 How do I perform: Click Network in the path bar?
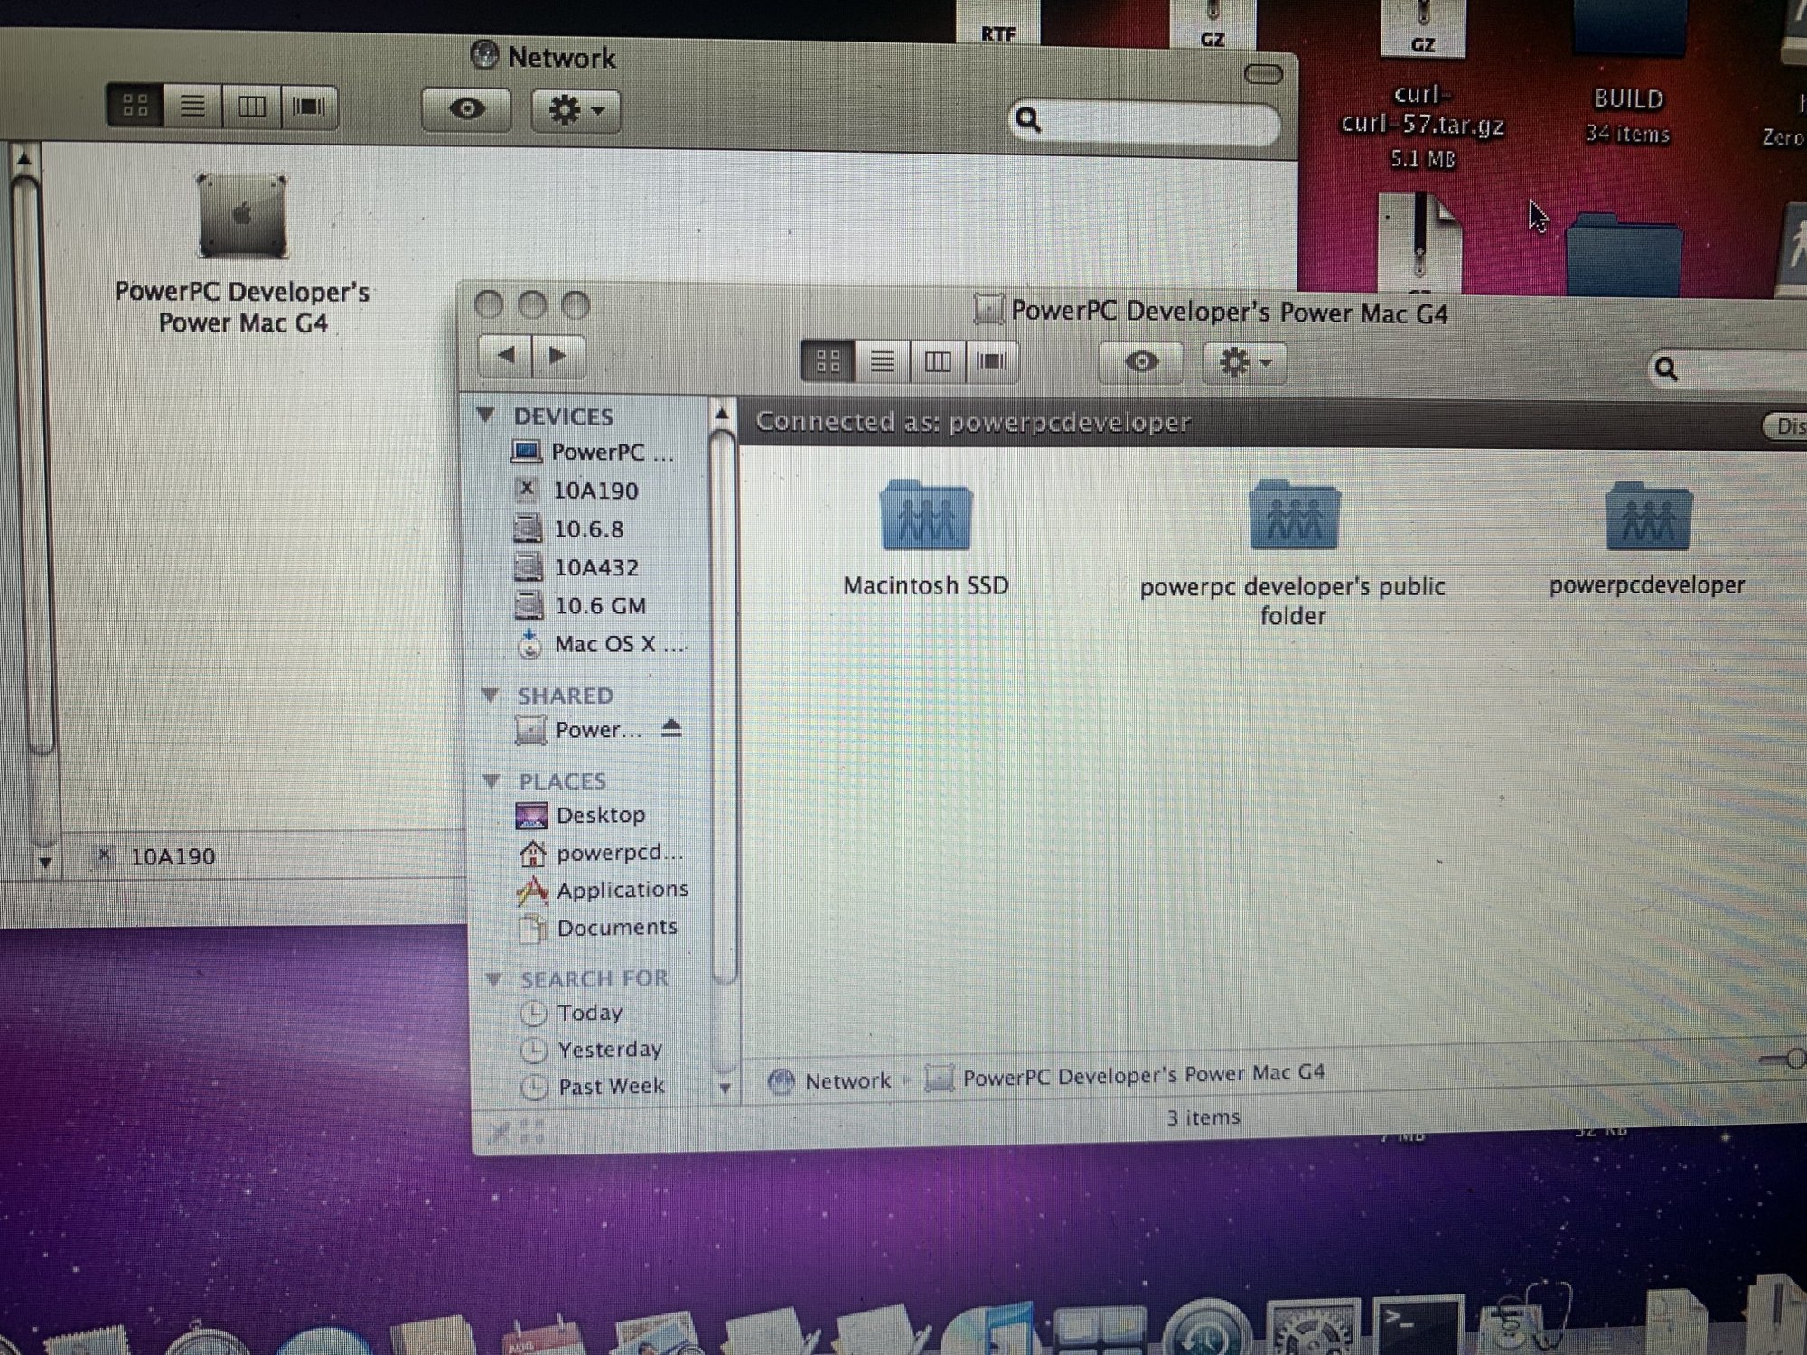tap(846, 1080)
